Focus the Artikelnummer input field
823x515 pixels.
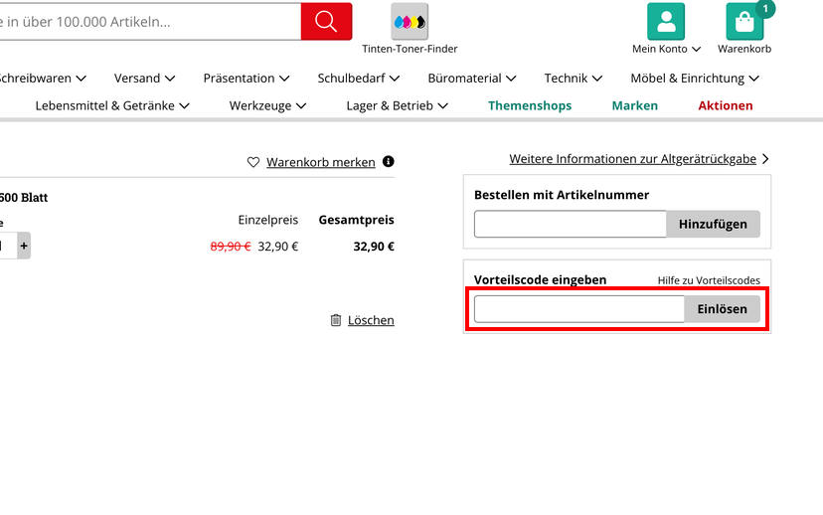pos(570,224)
